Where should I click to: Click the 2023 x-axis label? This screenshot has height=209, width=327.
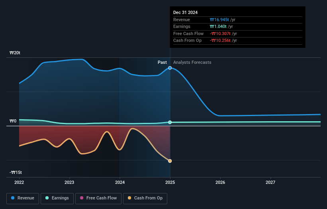(69, 182)
